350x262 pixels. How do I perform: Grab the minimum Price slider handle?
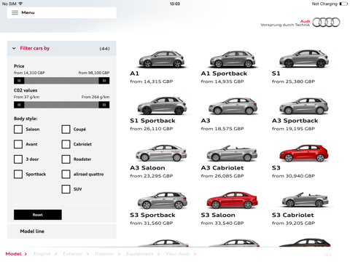click(19, 81)
